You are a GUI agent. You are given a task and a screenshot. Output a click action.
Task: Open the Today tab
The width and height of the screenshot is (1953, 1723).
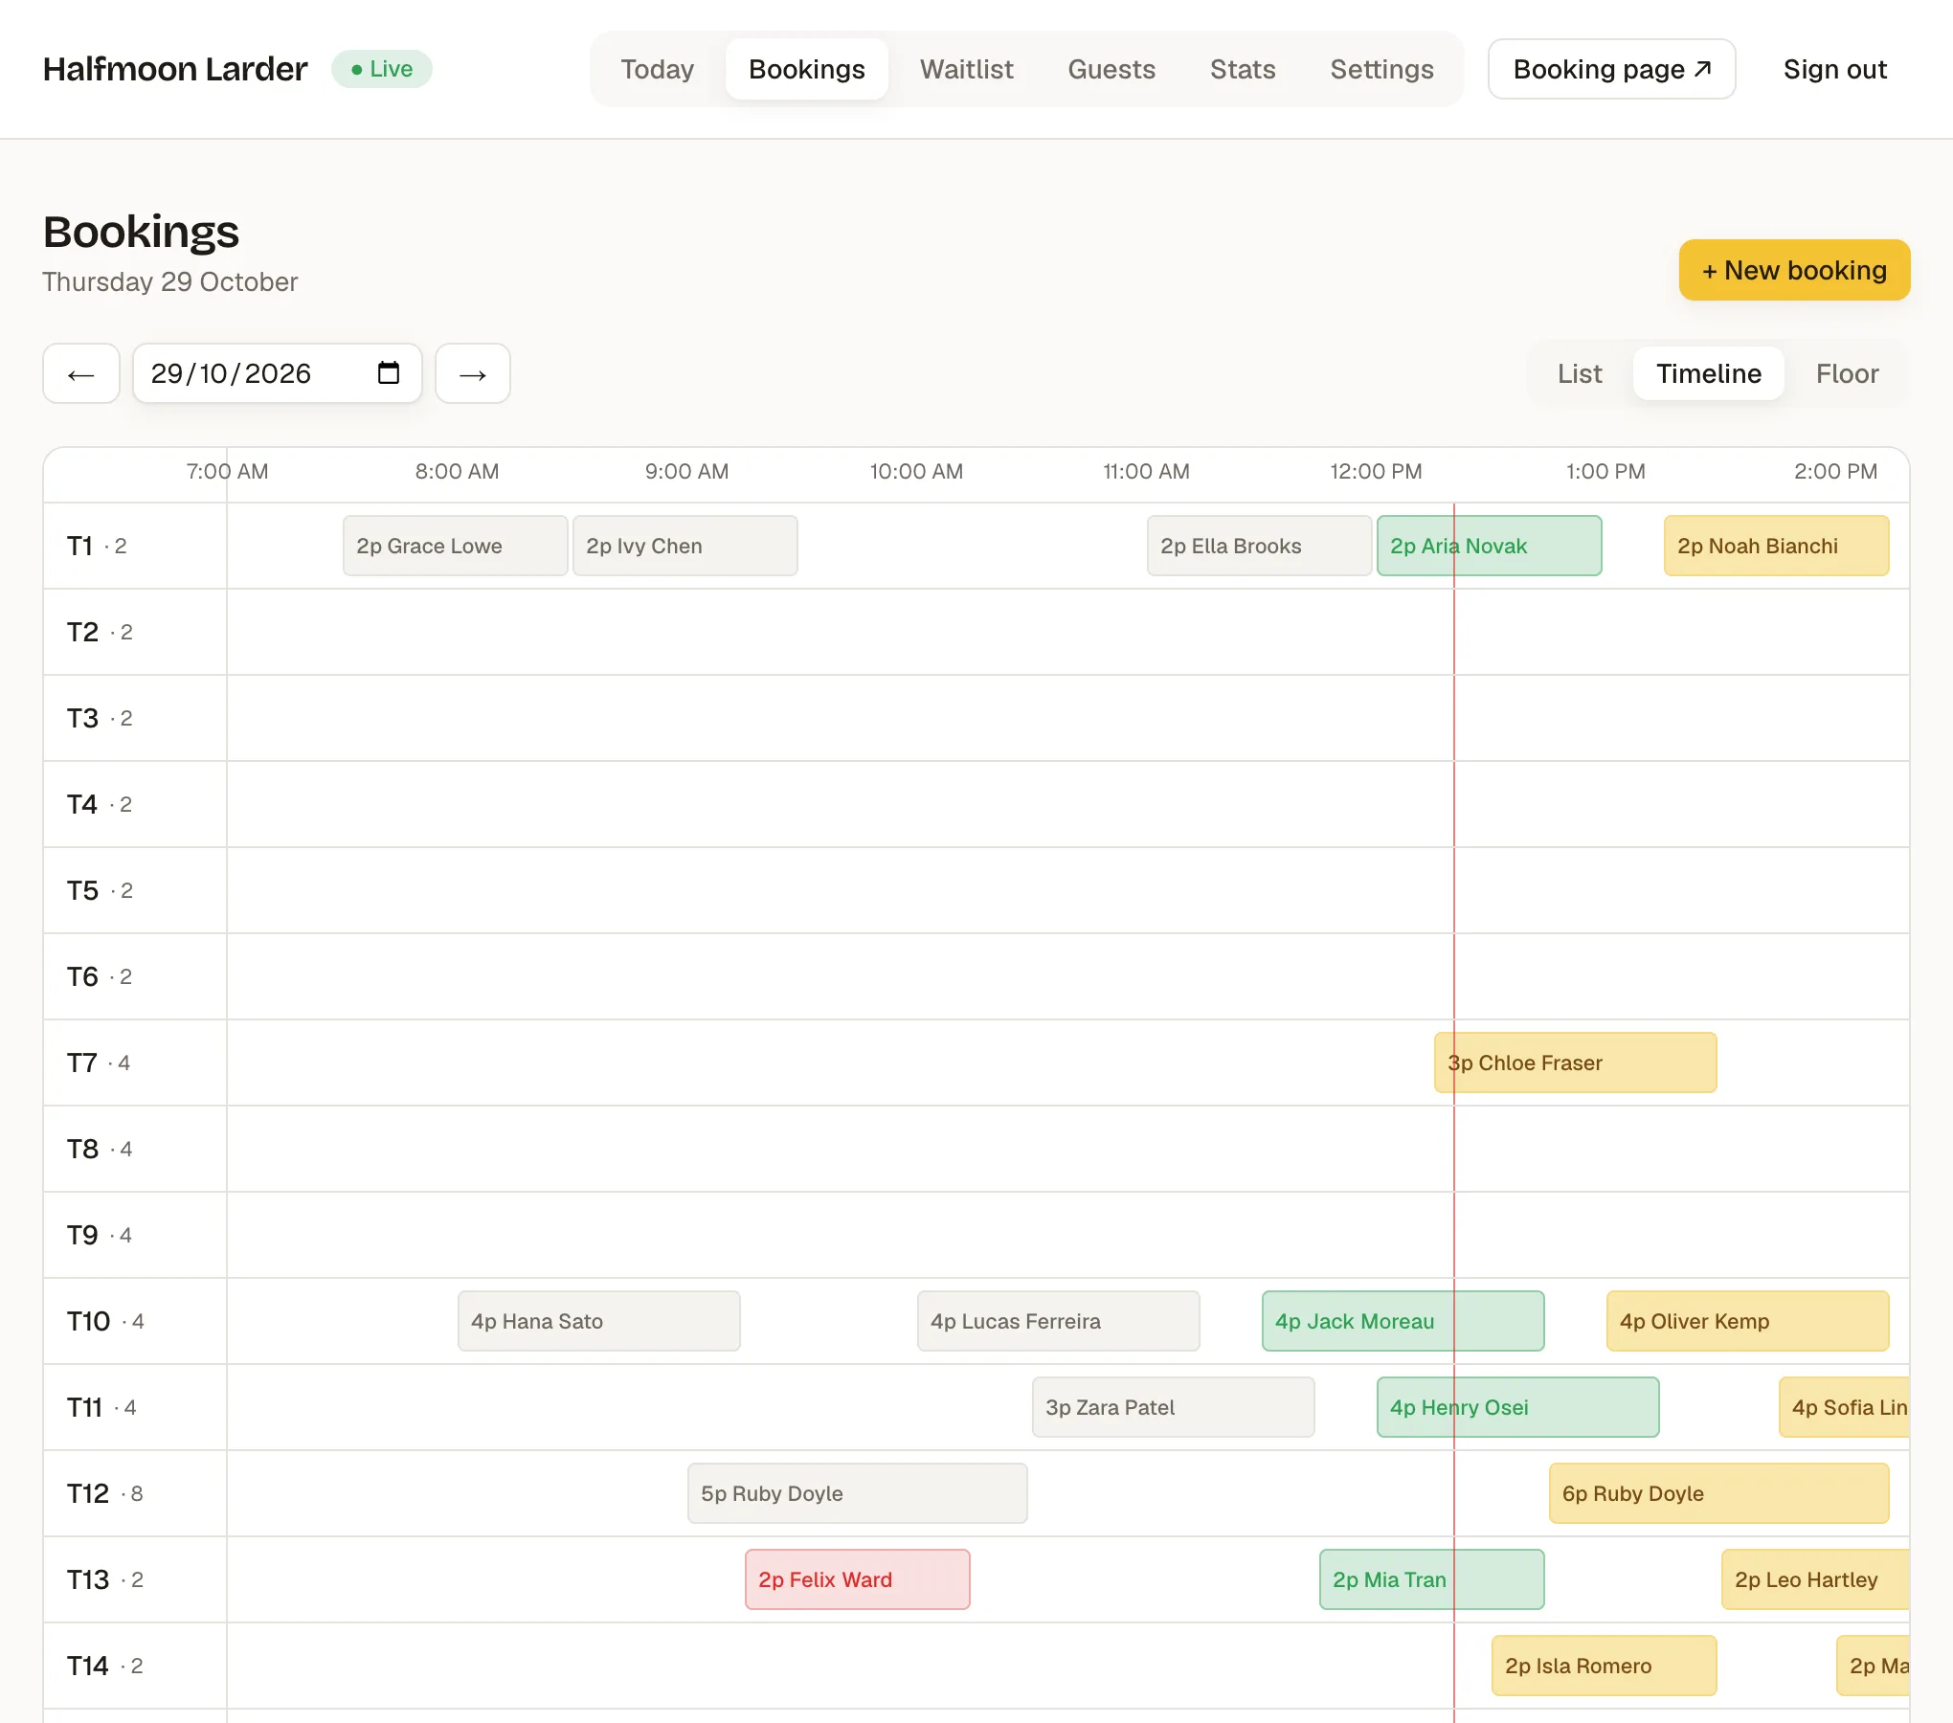tap(658, 69)
